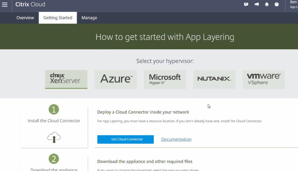Go to the Manage tab

[89, 18]
